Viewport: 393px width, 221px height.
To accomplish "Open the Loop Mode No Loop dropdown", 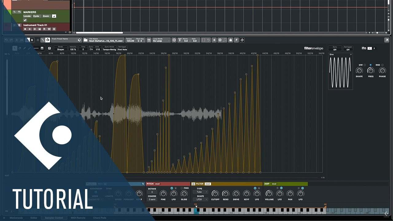I will 162,41.
